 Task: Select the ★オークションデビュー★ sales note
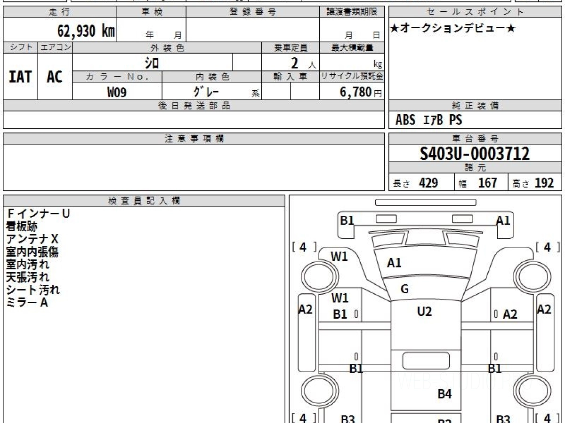453,29
